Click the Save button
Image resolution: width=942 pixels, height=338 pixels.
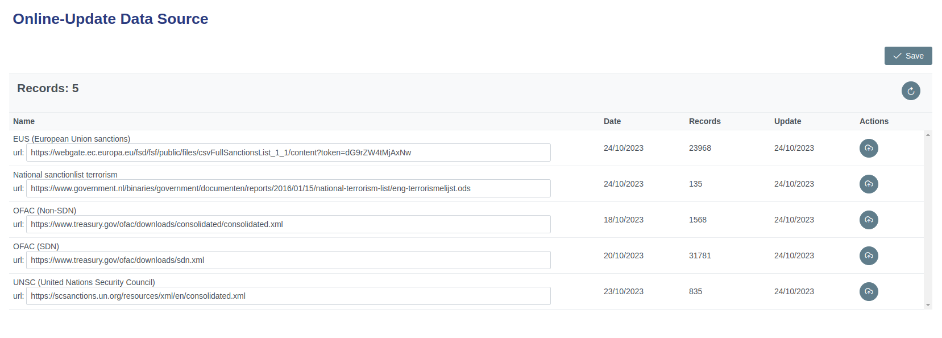tap(908, 56)
